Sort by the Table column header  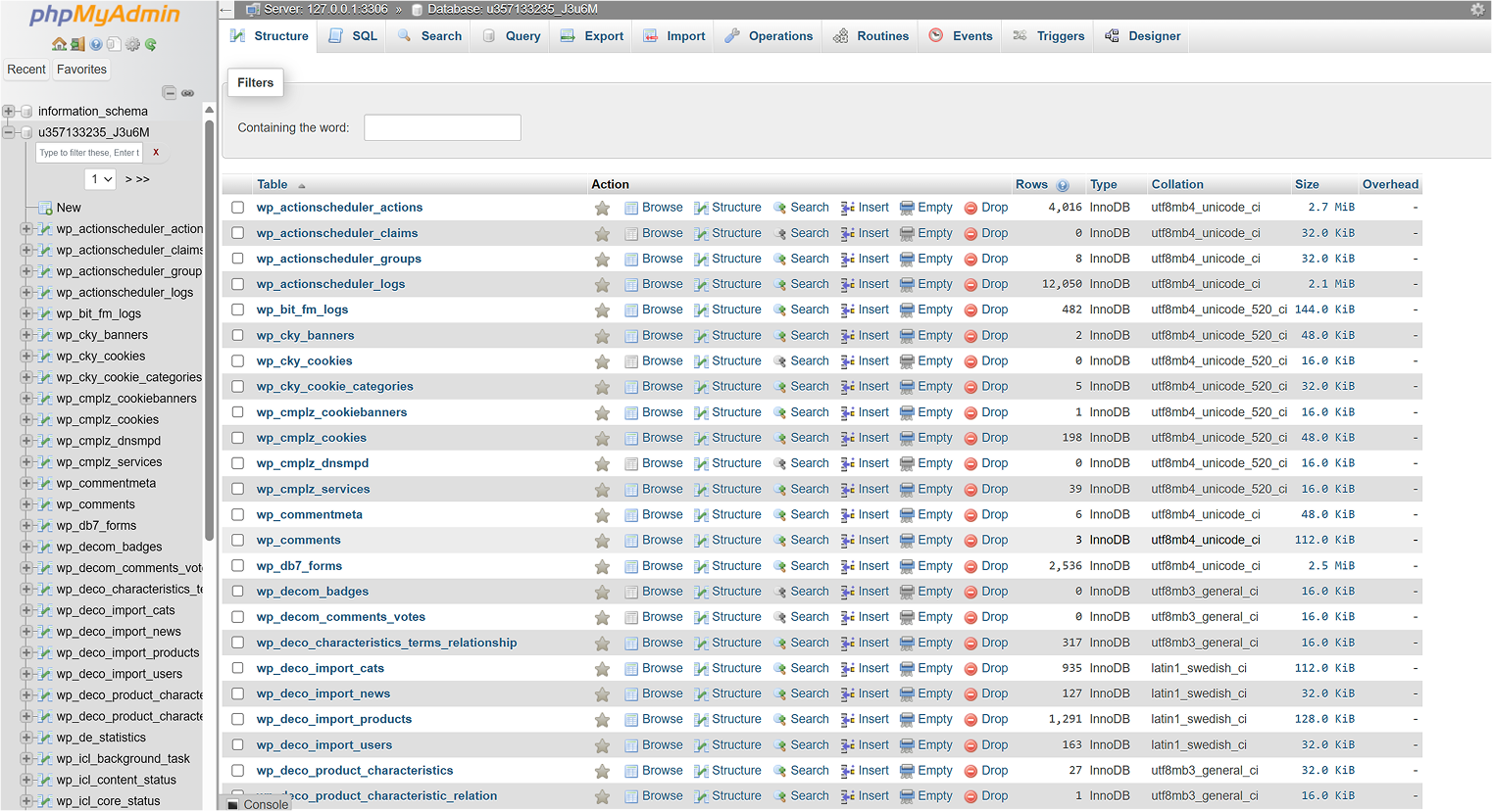[x=273, y=184]
